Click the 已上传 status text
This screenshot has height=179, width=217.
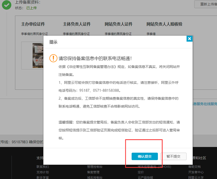(31, 8)
